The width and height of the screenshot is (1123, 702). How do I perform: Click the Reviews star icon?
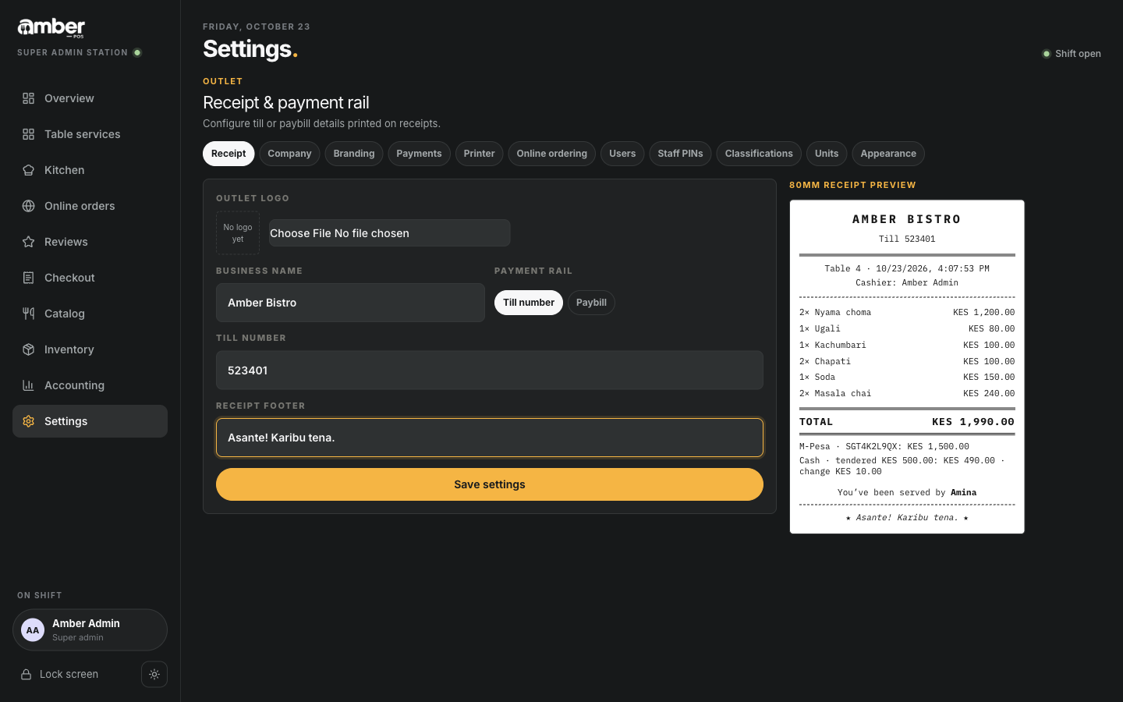point(28,242)
